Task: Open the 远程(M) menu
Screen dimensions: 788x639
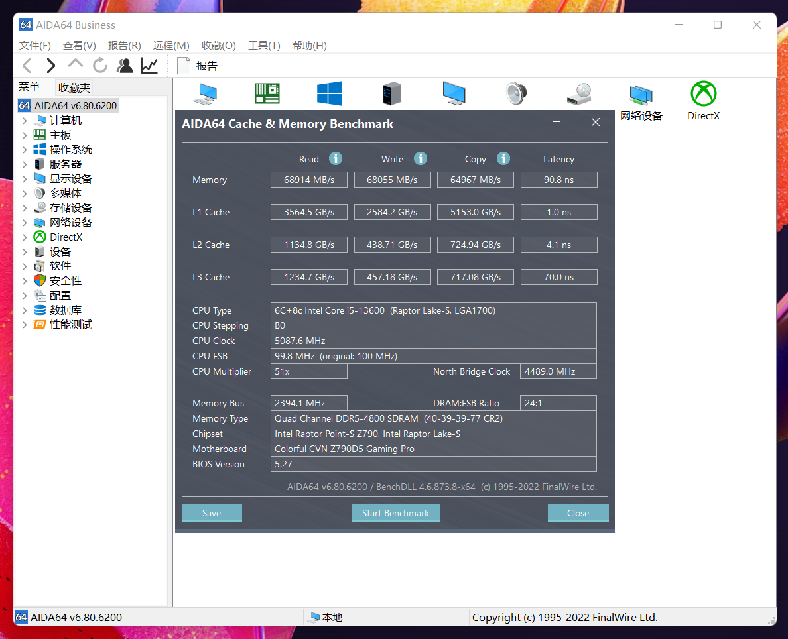Action: [171, 46]
